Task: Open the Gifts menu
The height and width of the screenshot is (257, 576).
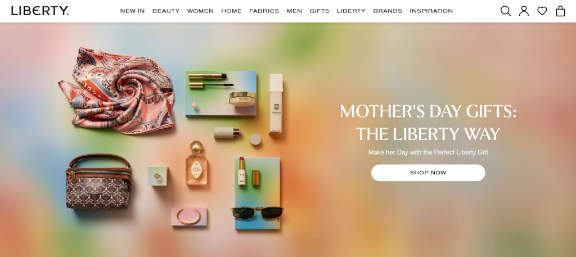Action: tap(319, 11)
